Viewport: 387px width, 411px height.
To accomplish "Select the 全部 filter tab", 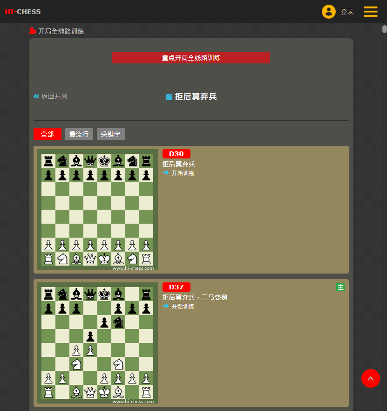I will click(x=48, y=134).
